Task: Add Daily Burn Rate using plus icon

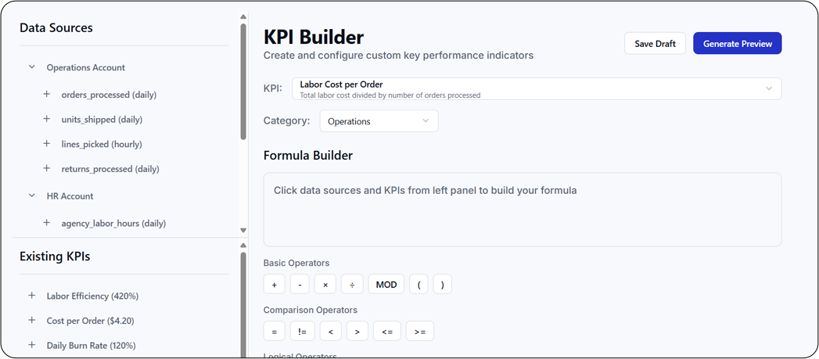Action: click(32, 345)
